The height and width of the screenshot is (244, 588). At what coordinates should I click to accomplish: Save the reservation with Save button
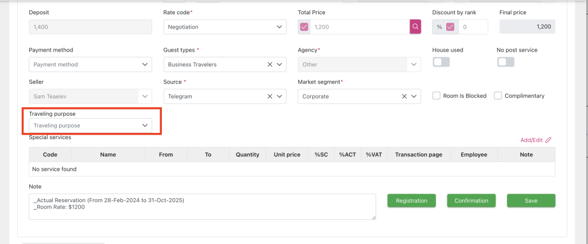531,200
